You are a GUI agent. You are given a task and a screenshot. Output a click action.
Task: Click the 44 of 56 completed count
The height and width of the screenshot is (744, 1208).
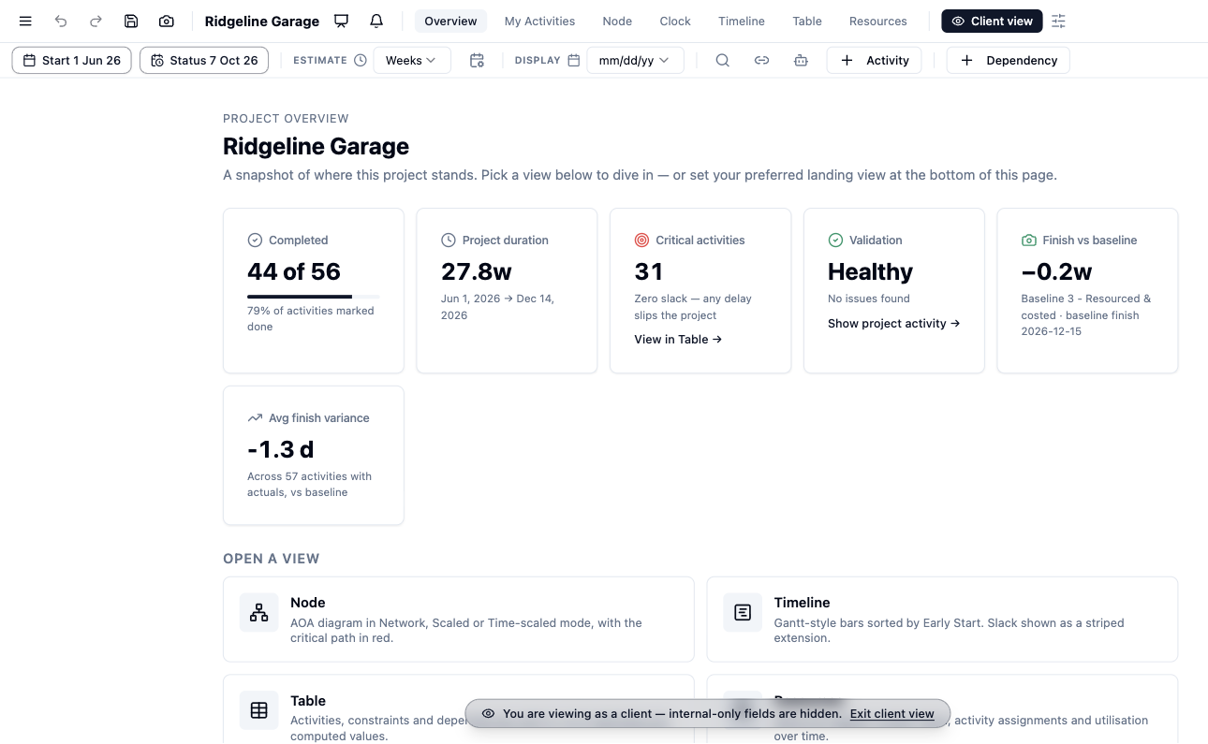click(294, 272)
